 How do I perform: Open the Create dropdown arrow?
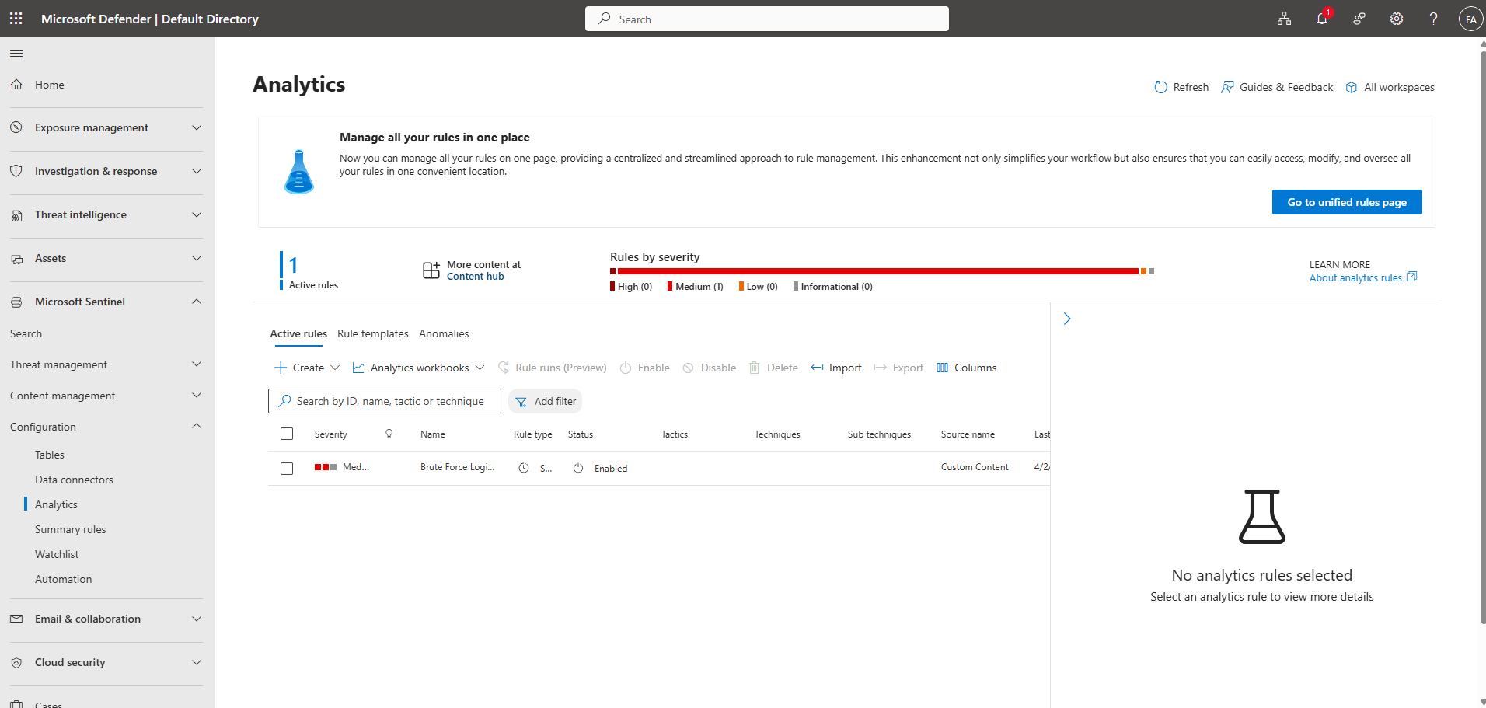coord(335,368)
